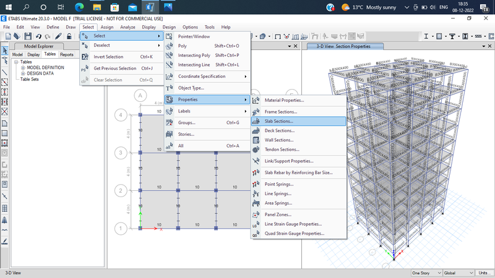495x278 pixels.
Task: Show hidden system tray icons chevron
Action: [407, 7]
